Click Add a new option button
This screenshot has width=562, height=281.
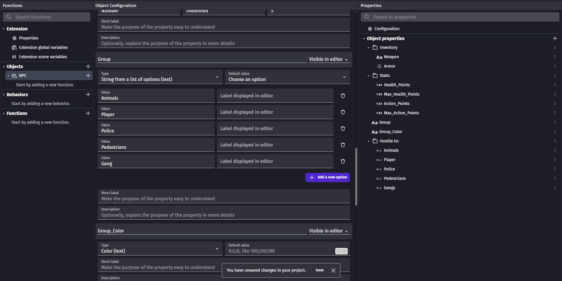[327, 177]
